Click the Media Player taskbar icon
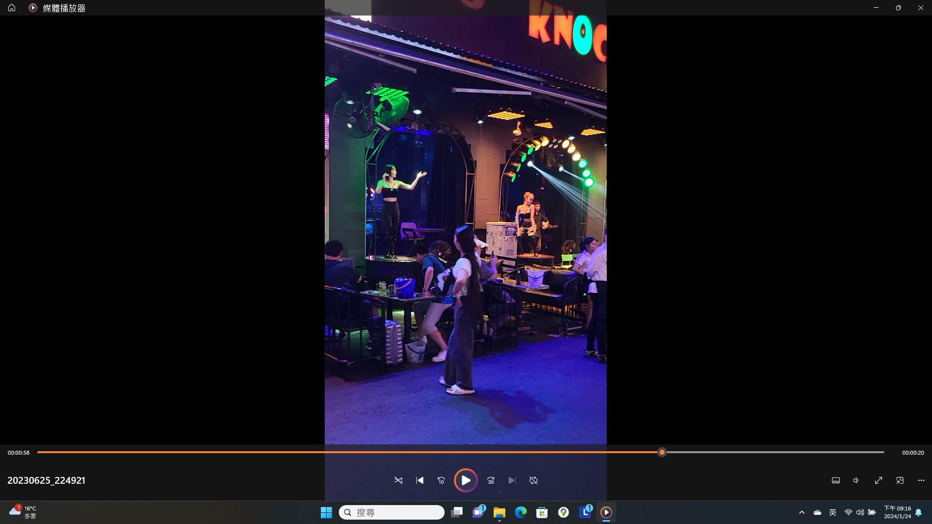The image size is (932, 524). [x=606, y=512]
